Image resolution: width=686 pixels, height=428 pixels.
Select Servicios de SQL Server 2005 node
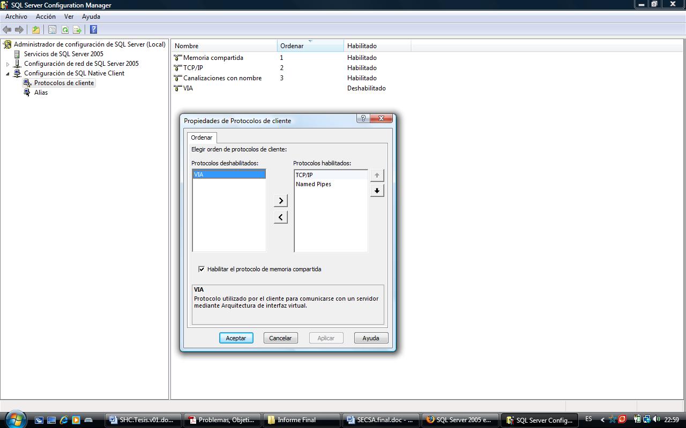coord(64,54)
